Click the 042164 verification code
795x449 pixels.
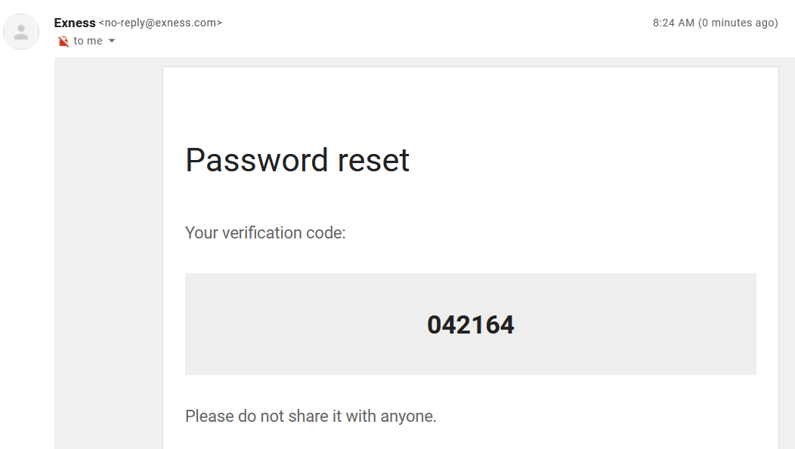point(470,324)
